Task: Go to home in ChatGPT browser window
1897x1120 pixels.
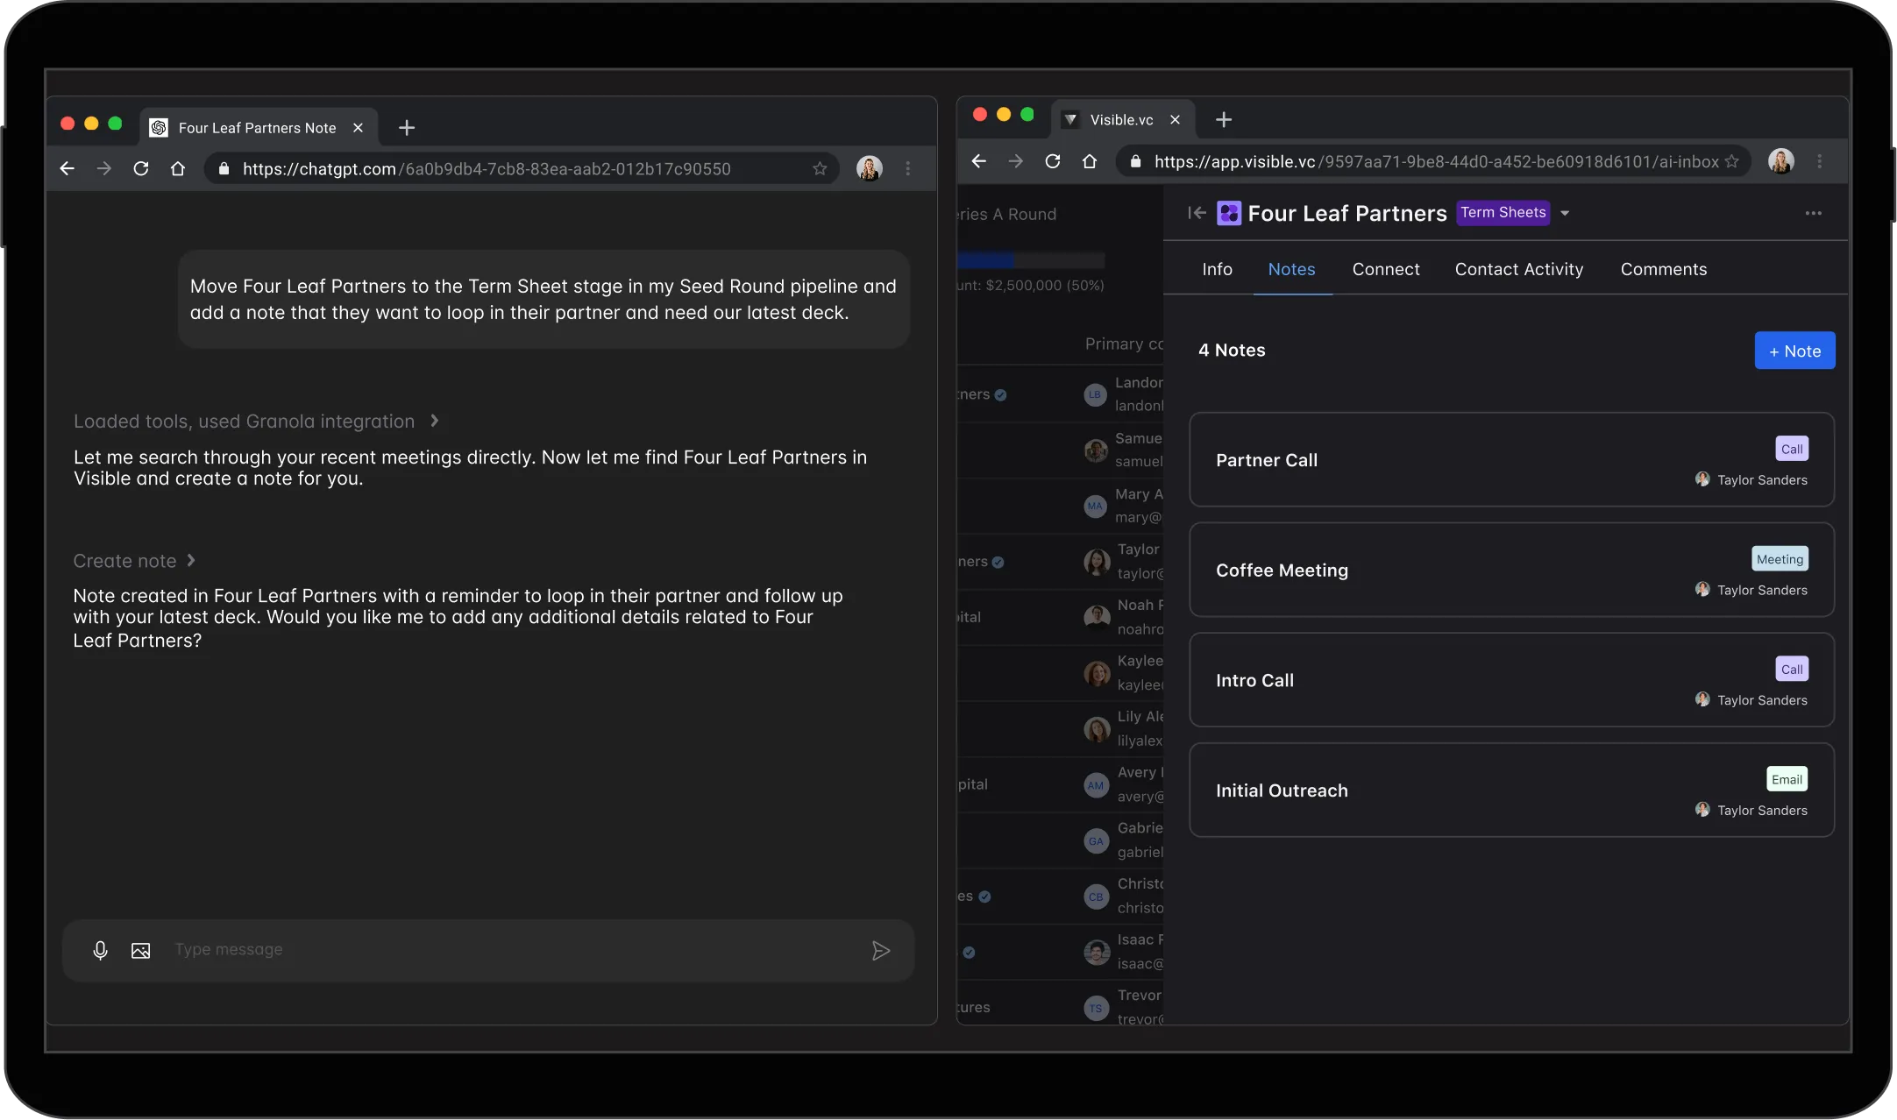Action: pos(178,168)
